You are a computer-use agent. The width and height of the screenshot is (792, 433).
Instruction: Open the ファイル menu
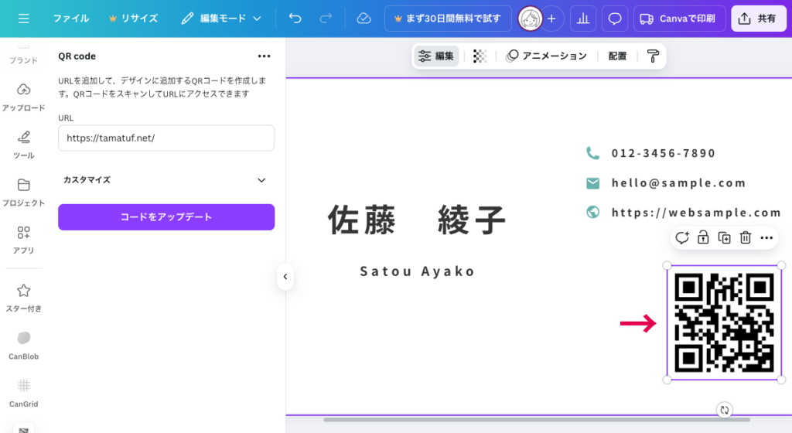[x=70, y=19]
